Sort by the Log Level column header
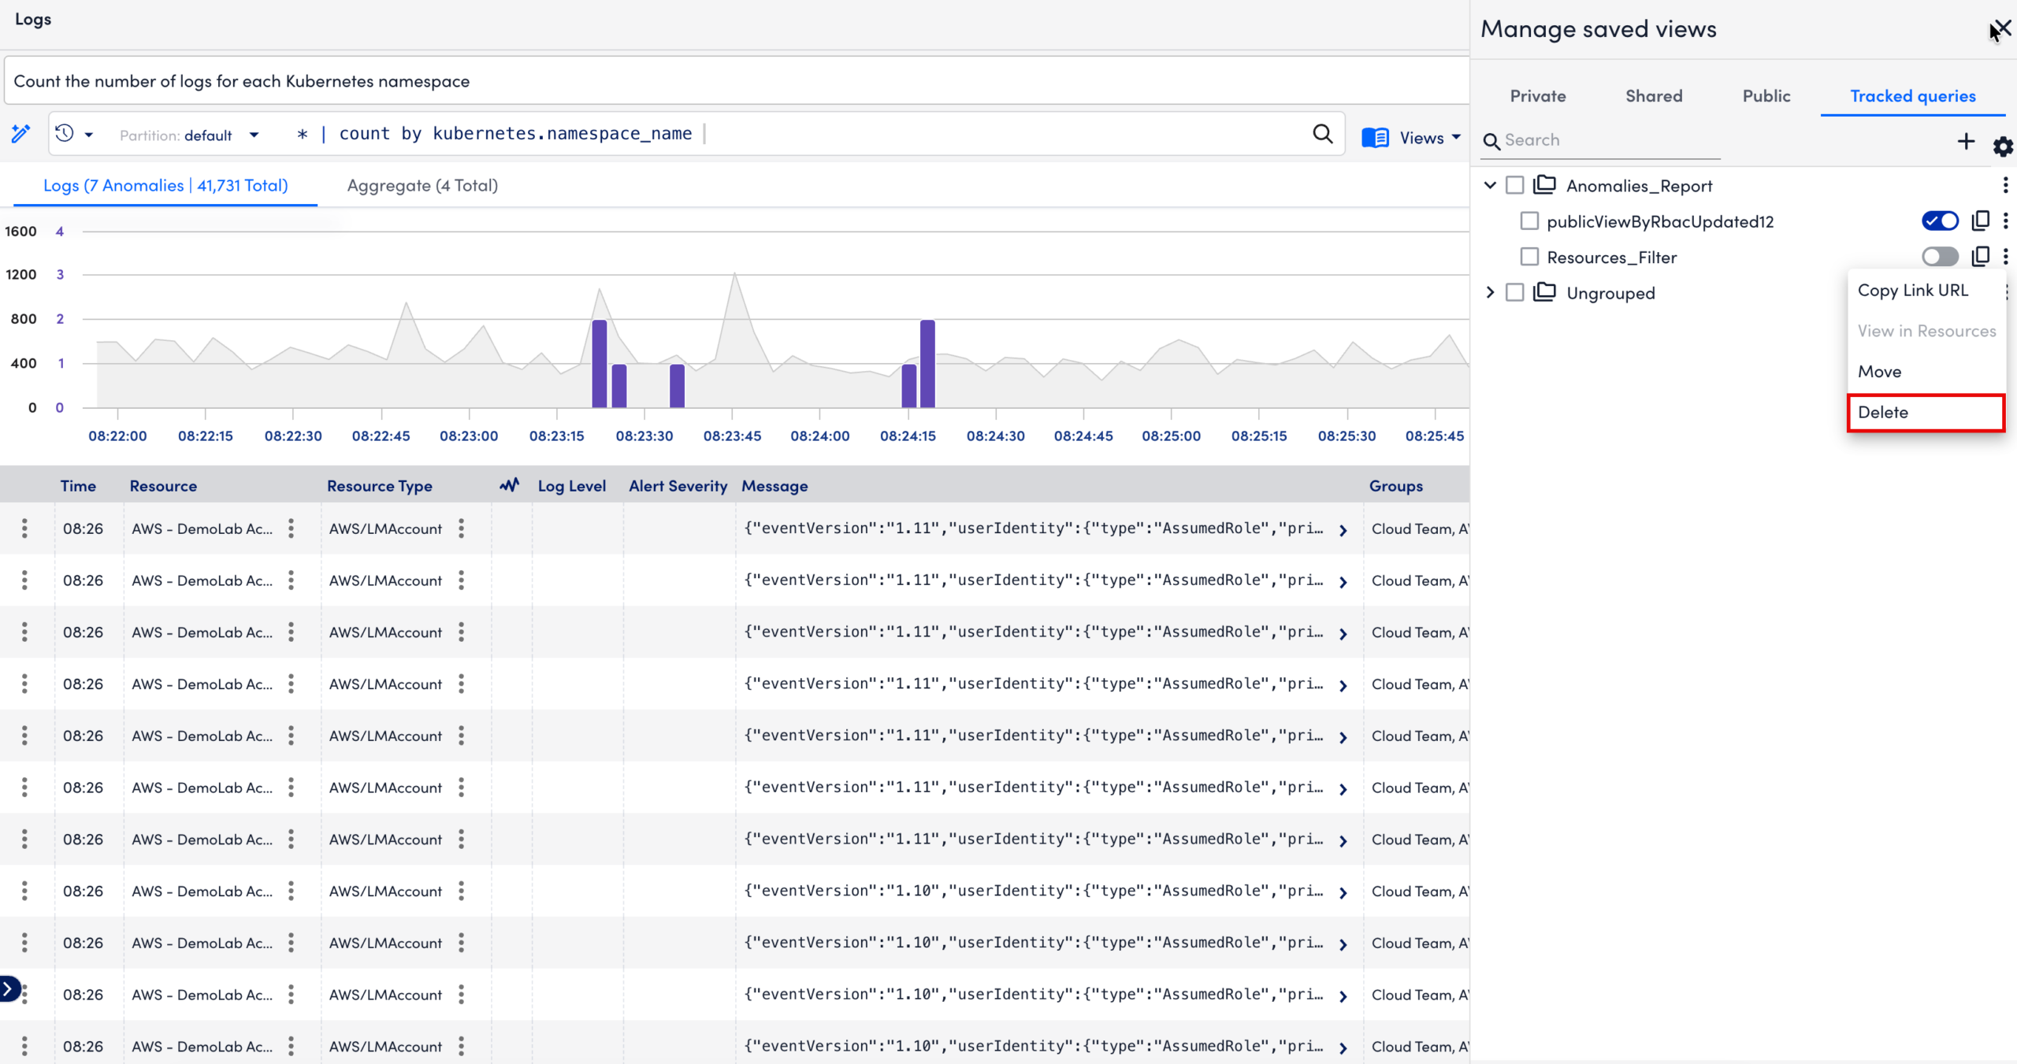This screenshot has width=2017, height=1064. tap(571, 486)
